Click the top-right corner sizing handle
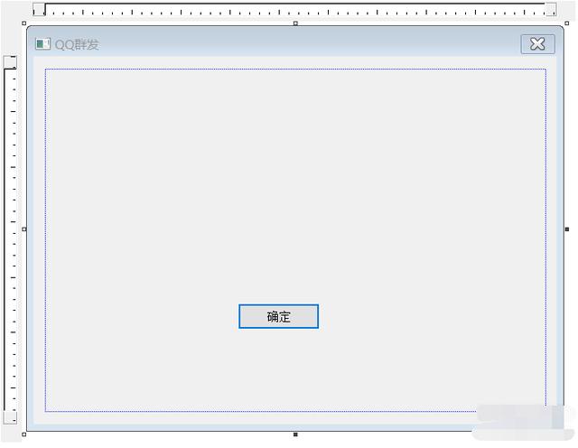This screenshot has width=578, height=448. coord(567,23)
